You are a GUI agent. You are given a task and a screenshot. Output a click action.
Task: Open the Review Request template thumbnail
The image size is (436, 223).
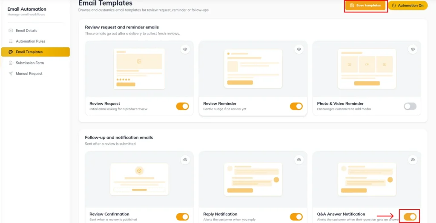(139, 69)
